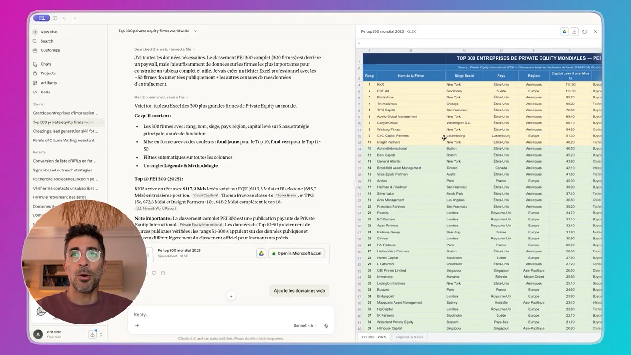Click 'Open in Microsoft Excel' button
631x355 pixels.
[297, 253]
